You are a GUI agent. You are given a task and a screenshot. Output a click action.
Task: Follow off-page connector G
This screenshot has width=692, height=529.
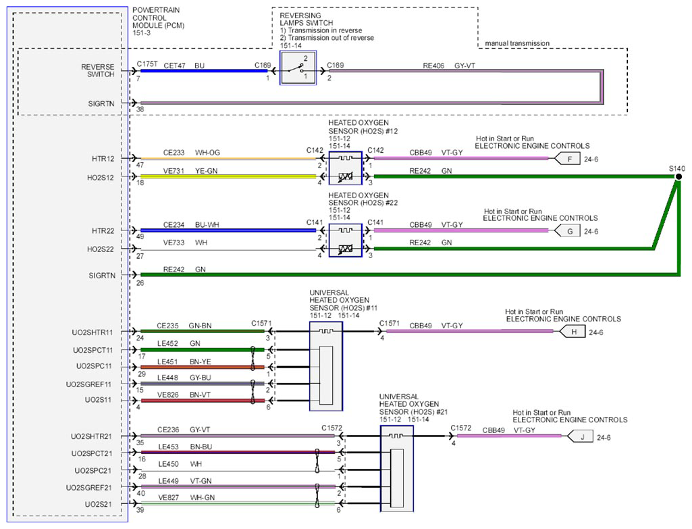(x=566, y=231)
